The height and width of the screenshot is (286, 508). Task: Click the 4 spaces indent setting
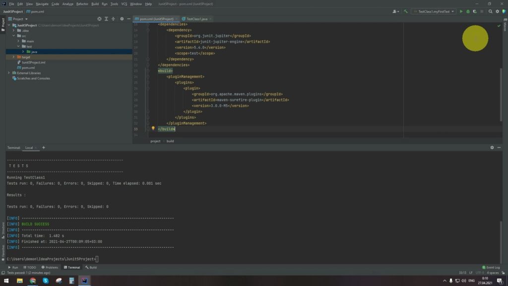pyautogui.click(x=493, y=273)
